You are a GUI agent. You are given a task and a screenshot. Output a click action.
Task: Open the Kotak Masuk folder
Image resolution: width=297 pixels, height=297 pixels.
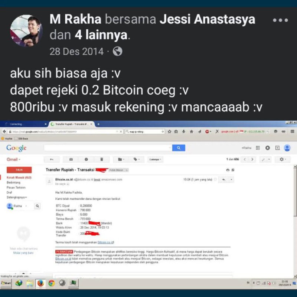click(19, 177)
